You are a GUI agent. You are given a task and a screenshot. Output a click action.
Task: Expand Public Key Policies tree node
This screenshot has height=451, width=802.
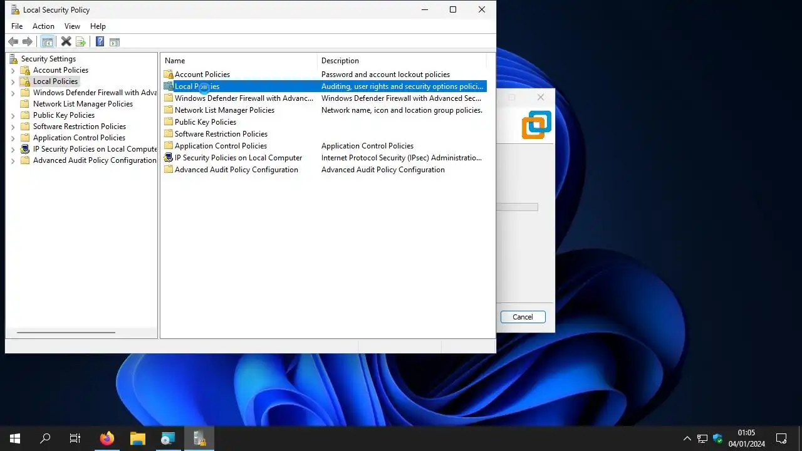click(13, 116)
